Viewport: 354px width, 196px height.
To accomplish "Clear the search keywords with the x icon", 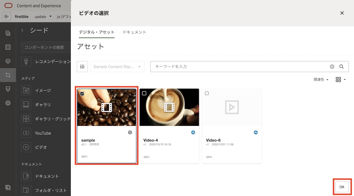I will pos(332,66).
